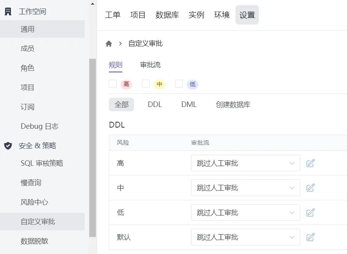The width and height of the screenshot is (347, 254).
Task: Click the yellow 中 risk badge
Action: [159, 84]
